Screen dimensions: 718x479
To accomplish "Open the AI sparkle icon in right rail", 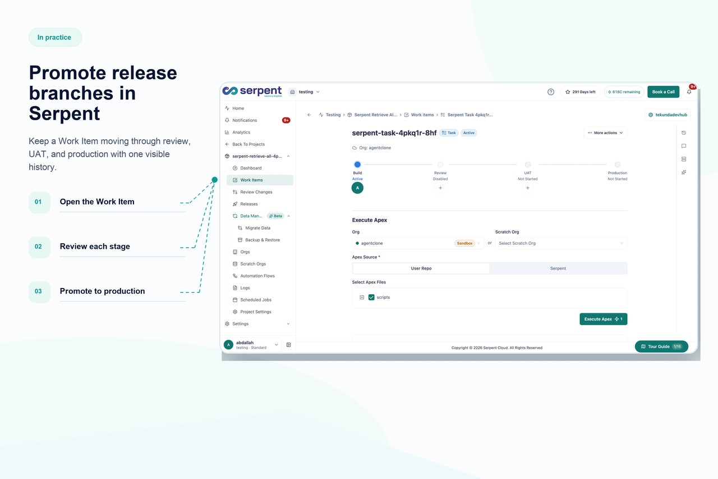I will [x=684, y=172].
